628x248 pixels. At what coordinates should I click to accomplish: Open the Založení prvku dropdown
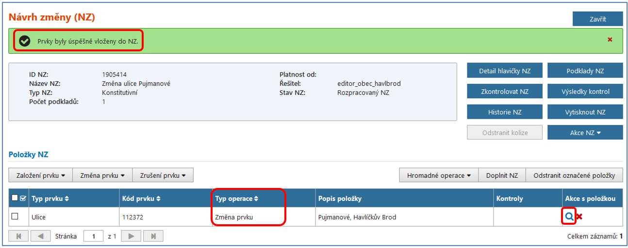(x=41, y=175)
